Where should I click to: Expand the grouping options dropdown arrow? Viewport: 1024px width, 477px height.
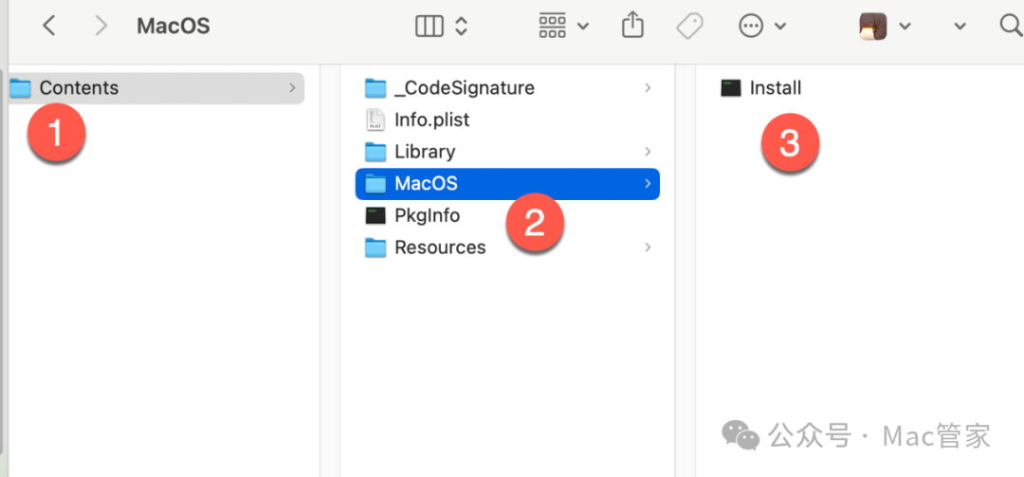point(583,27)
